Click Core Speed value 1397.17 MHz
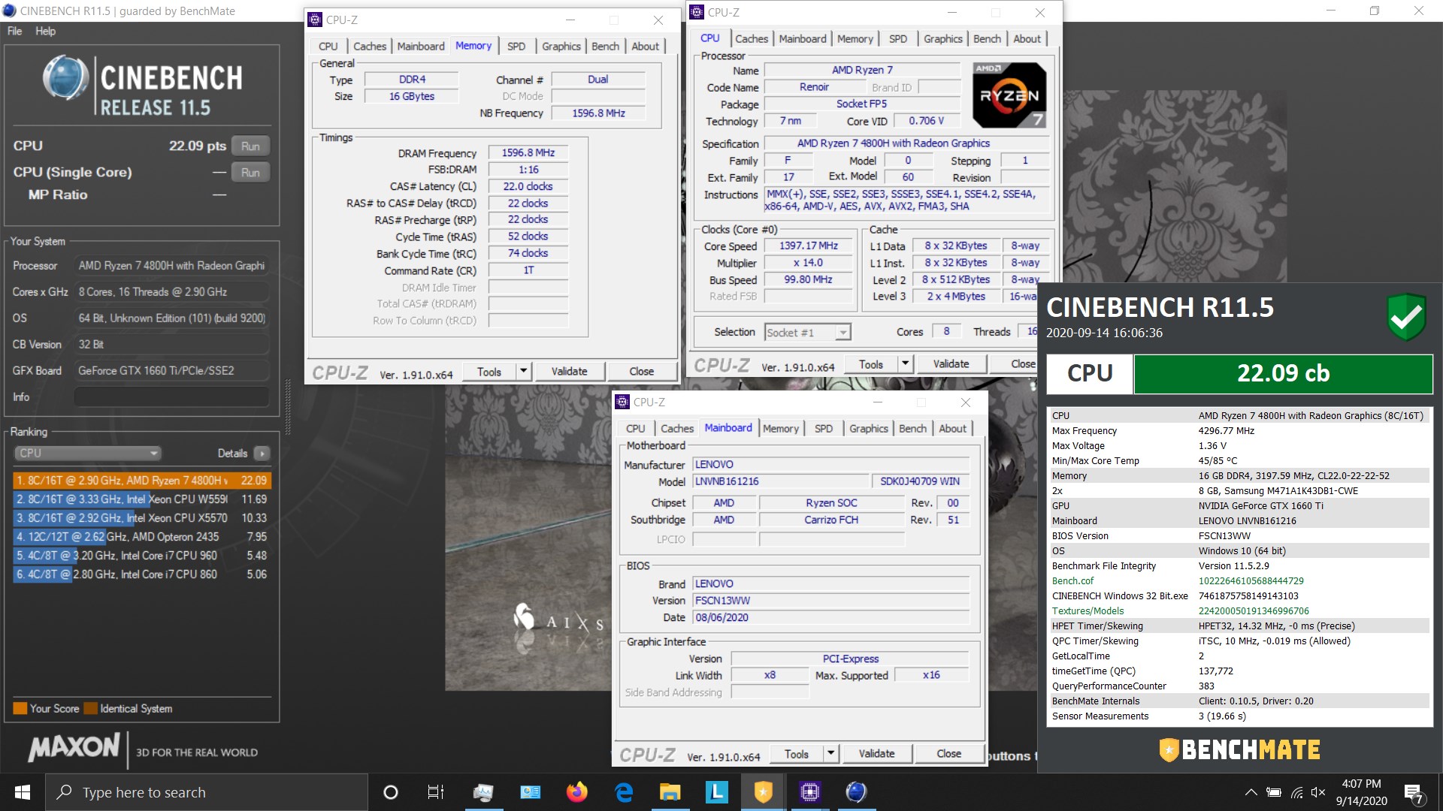 coord(808,246)
